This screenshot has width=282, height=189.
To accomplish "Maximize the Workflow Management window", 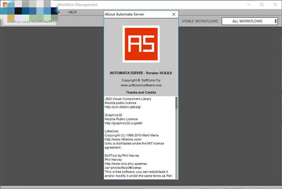I will (262, 5).
